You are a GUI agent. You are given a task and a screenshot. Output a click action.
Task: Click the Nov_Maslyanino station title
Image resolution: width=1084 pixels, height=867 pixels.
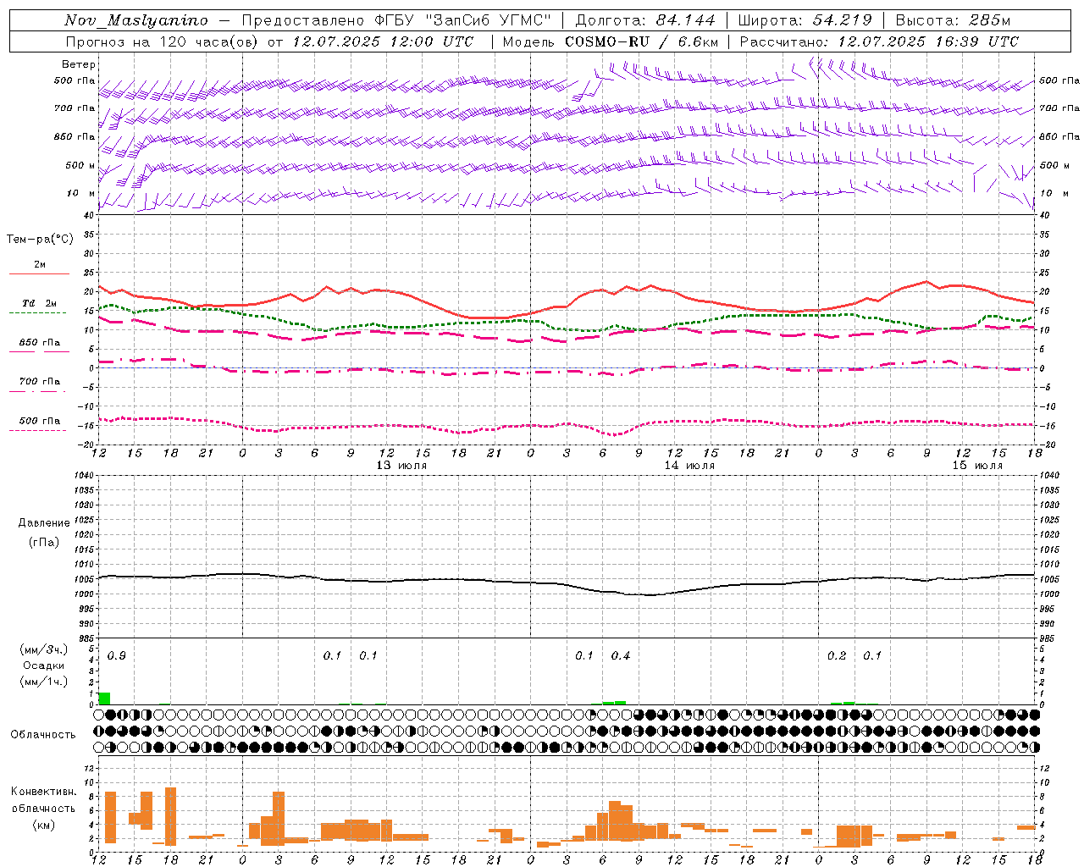(136, 21)
